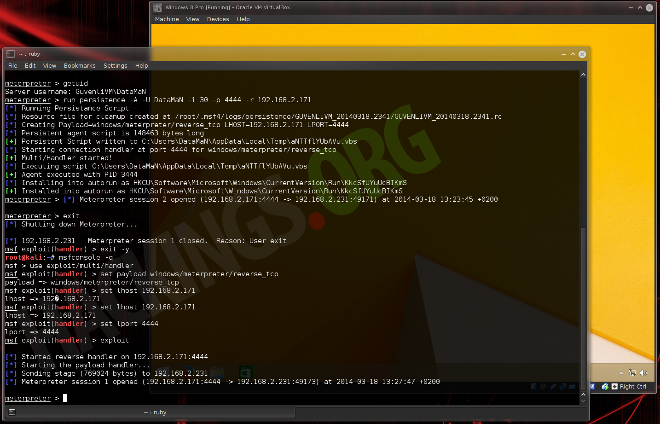The width and height of the screenshot is (660, 424).
Task: Open the Konsole Bookmarks menu
Action: 80,66
